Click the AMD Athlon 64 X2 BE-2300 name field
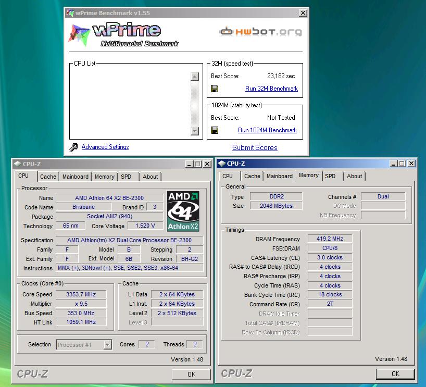The width and height of the screenshot is (426, 387). tap(109, 198)
